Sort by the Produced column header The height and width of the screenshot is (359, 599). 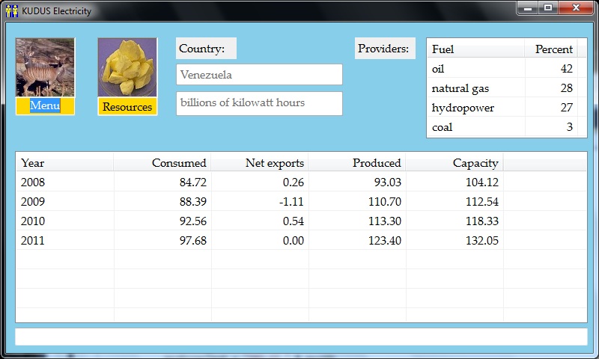(357, 163)
